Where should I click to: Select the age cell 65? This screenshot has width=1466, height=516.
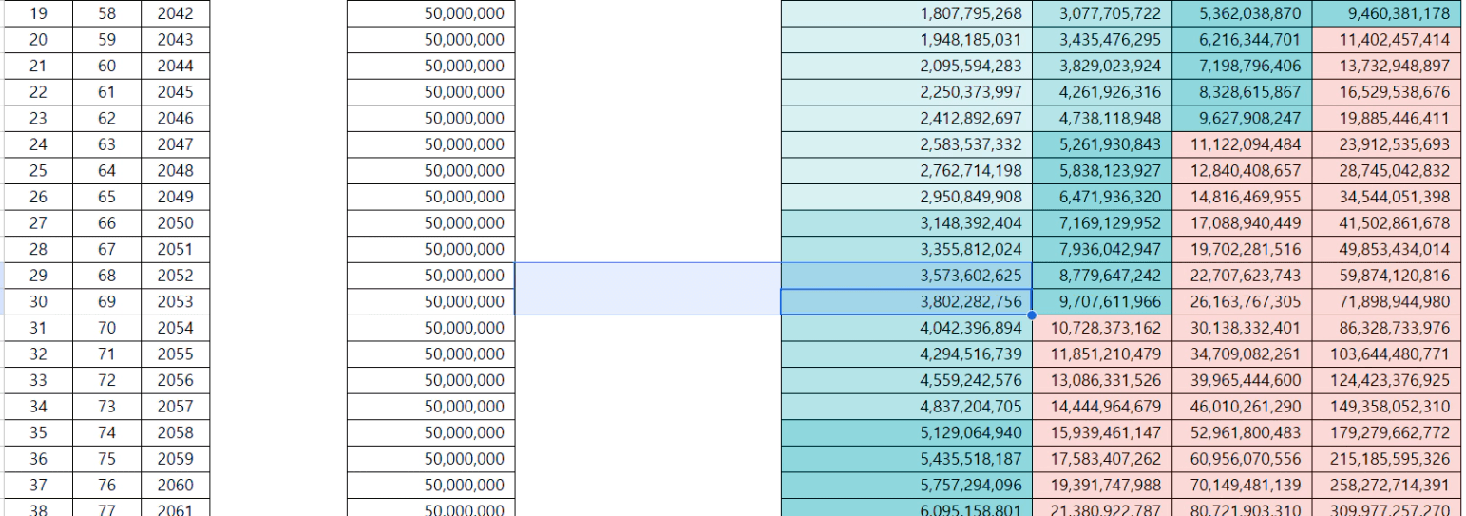point(105,197)
